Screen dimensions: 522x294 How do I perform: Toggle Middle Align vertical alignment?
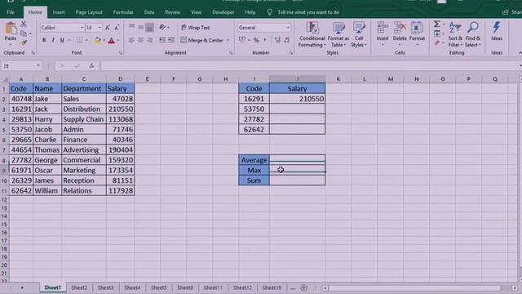141,27
